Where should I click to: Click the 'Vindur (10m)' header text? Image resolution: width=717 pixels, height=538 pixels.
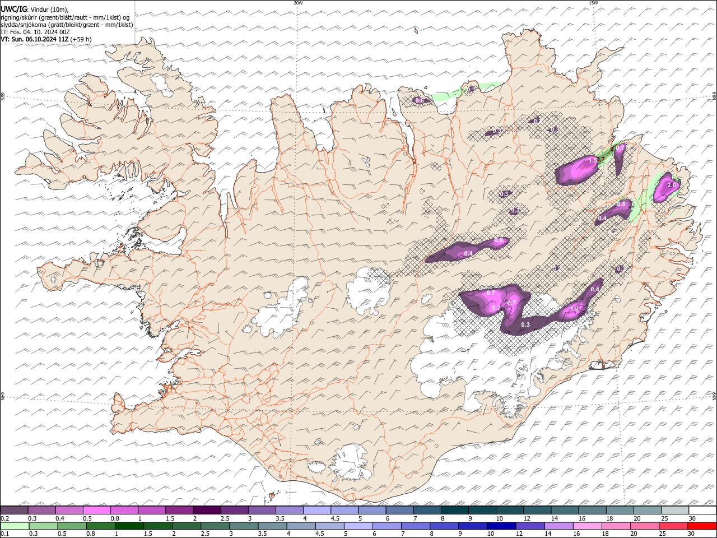pyautogui.click(x=48, y=10)
